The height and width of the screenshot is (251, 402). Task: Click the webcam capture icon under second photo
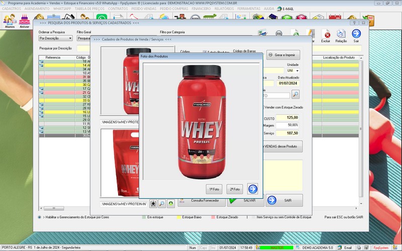pos(153,204)
